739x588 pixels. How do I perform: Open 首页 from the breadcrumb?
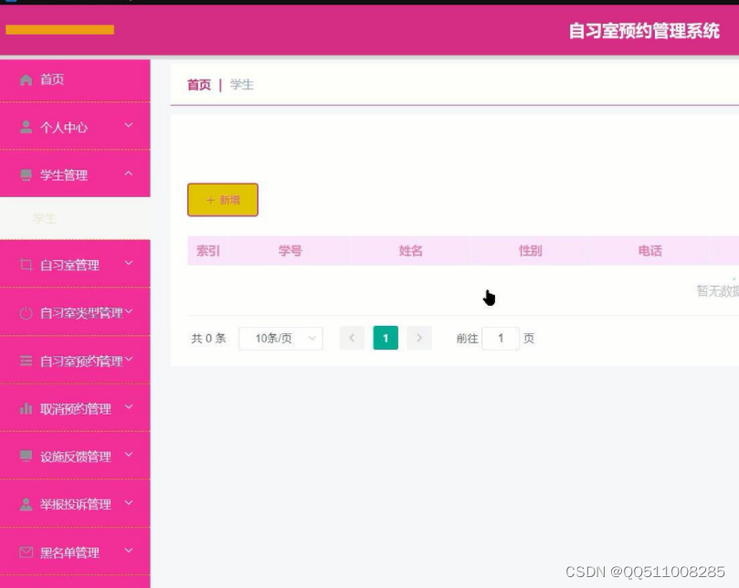tap(197, 84)
